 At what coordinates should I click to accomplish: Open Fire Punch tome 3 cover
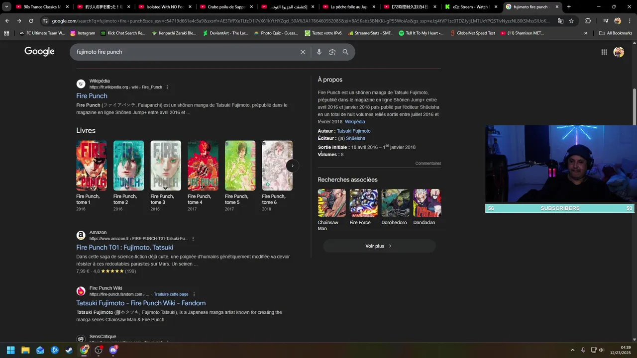pos(166,166)
